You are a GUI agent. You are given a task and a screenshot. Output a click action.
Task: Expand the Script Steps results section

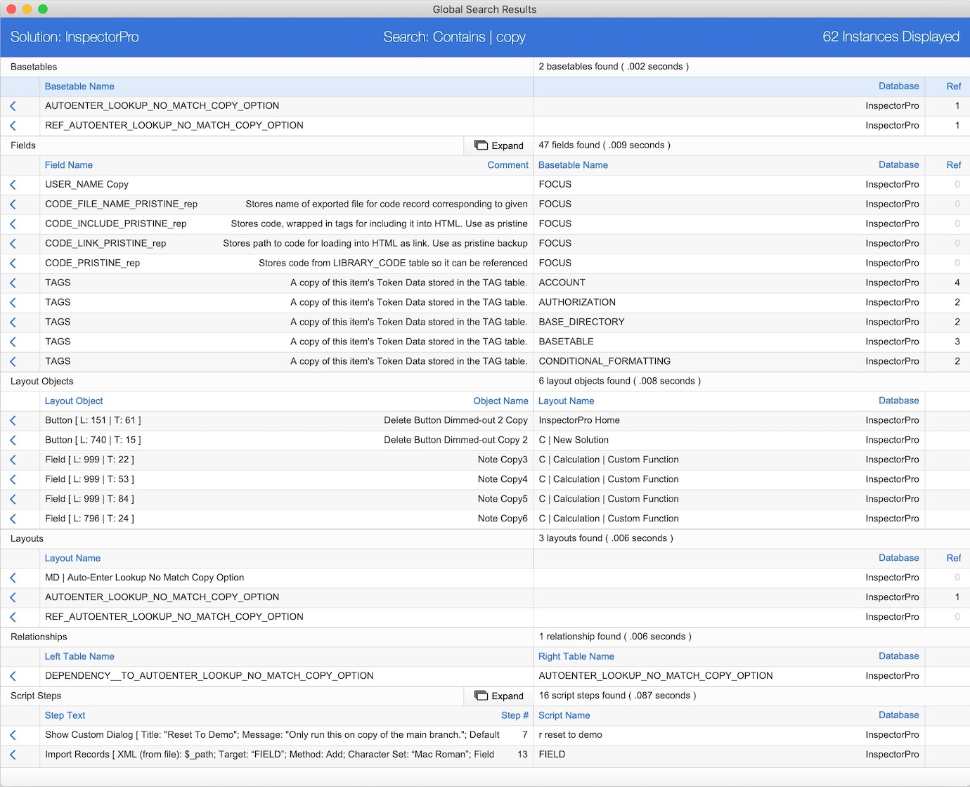click(499, 696)
